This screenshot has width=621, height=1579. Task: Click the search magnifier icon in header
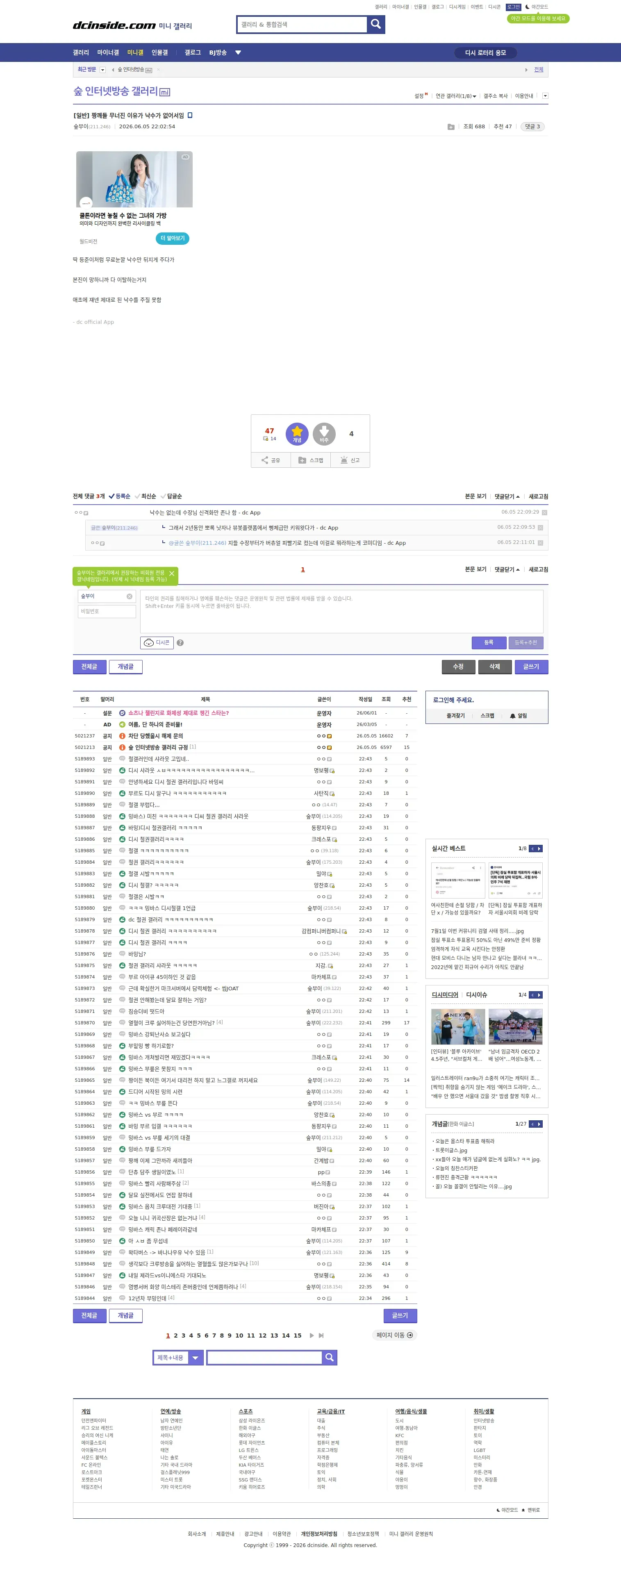pos(376,25)
